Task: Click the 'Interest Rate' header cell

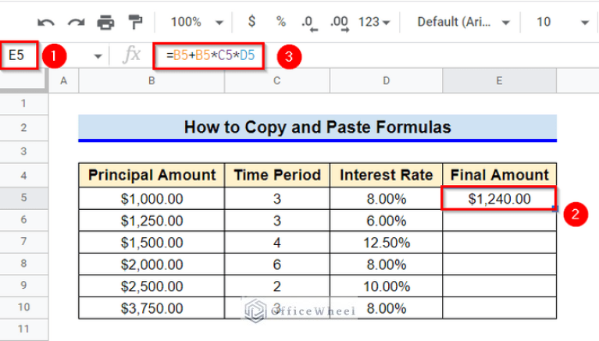Action: tap(387, 176)
